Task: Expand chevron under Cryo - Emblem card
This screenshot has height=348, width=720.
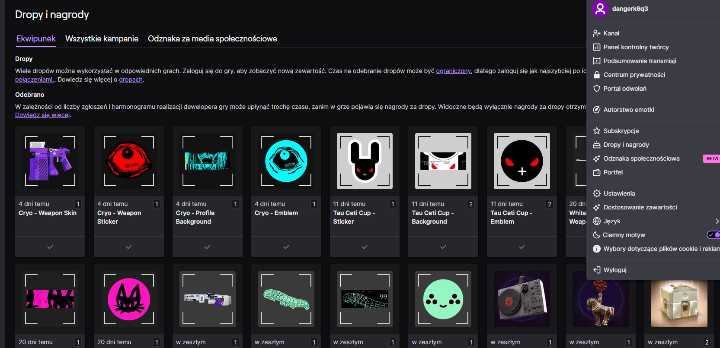Action: click(286, 247)
